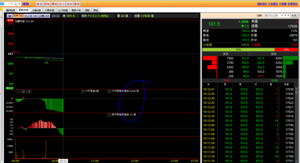Click the red 25% outer volume bar
This screenshot has width=300, height=163.
[286, 49]
